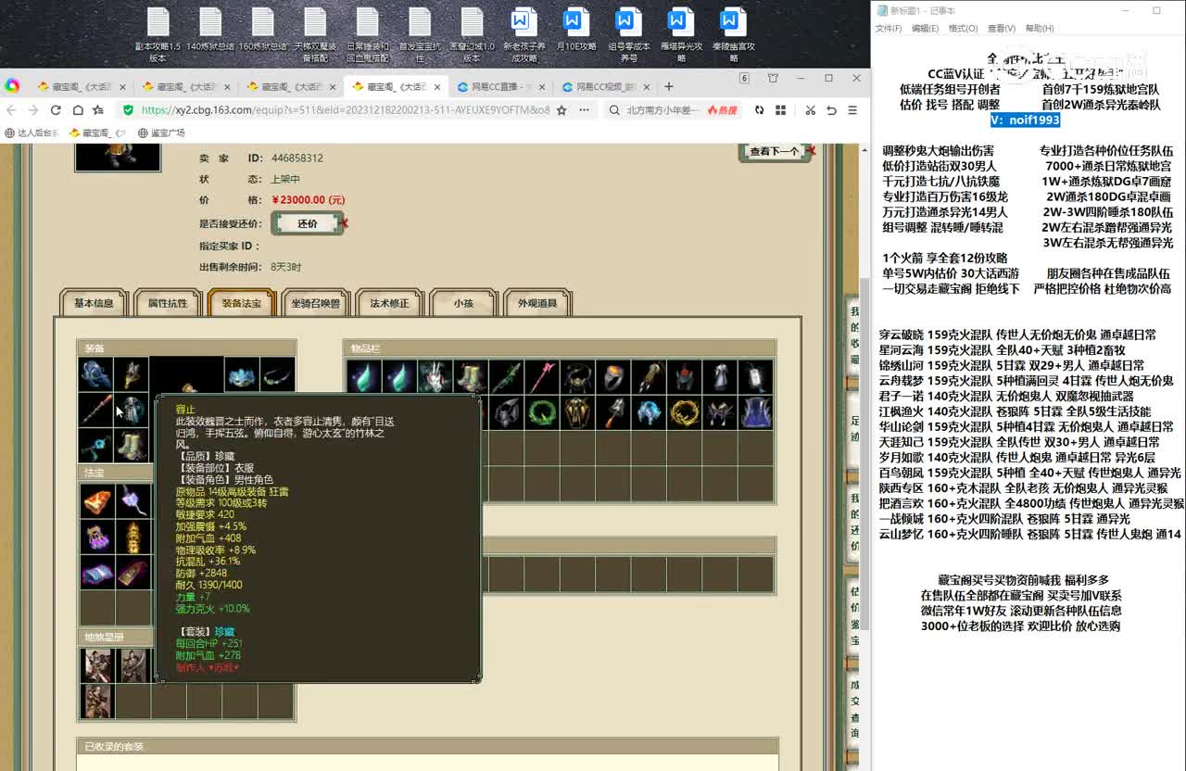
Task: Close the 网易CC直播 browser tab
Action: coord(541,86)
